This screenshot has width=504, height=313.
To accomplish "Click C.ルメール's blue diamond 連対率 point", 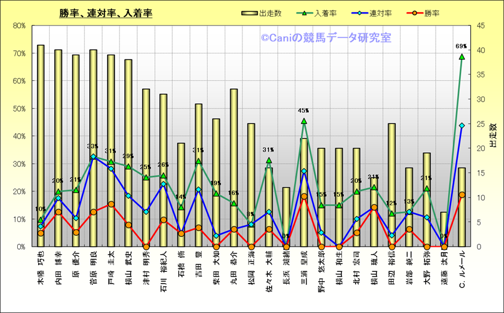I will (461, 125).
